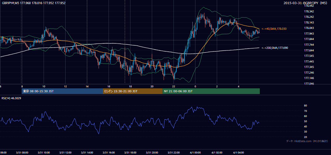This screenshot has height=155, width=331.
Task: Click the 東京 08:00-15:30 JST session bar
Action: click(62, 91)
